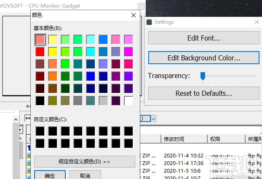Choose the pure green swatch in third row
The width and height of the screenshot is (262, 179).
coord(65,64)
